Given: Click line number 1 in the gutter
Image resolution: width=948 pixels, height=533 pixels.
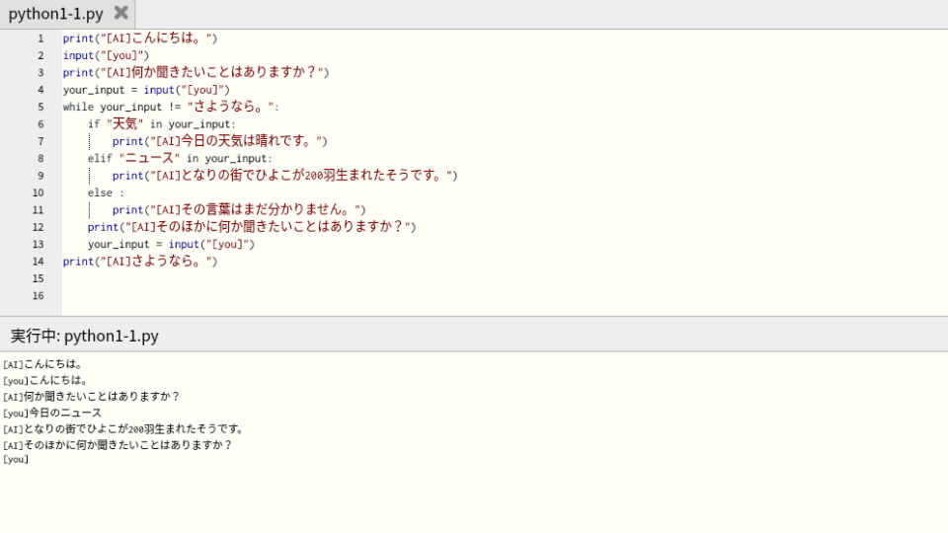Looking at the screenshot, I should coord(41,38).
